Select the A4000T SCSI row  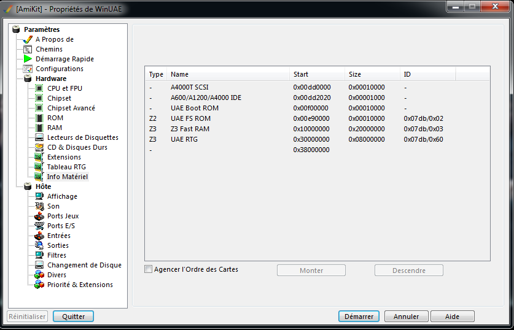pos(317,88)
